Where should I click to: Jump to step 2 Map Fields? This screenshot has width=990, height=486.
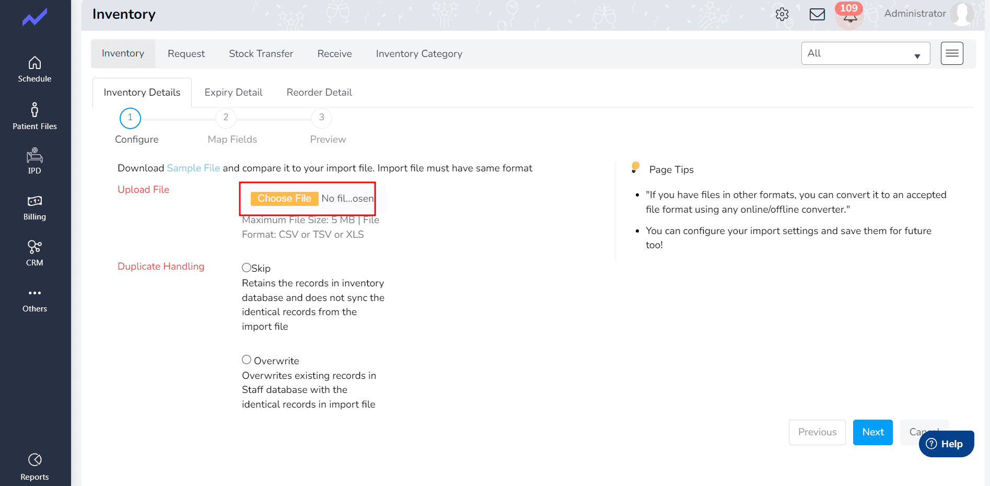point(226,118)
